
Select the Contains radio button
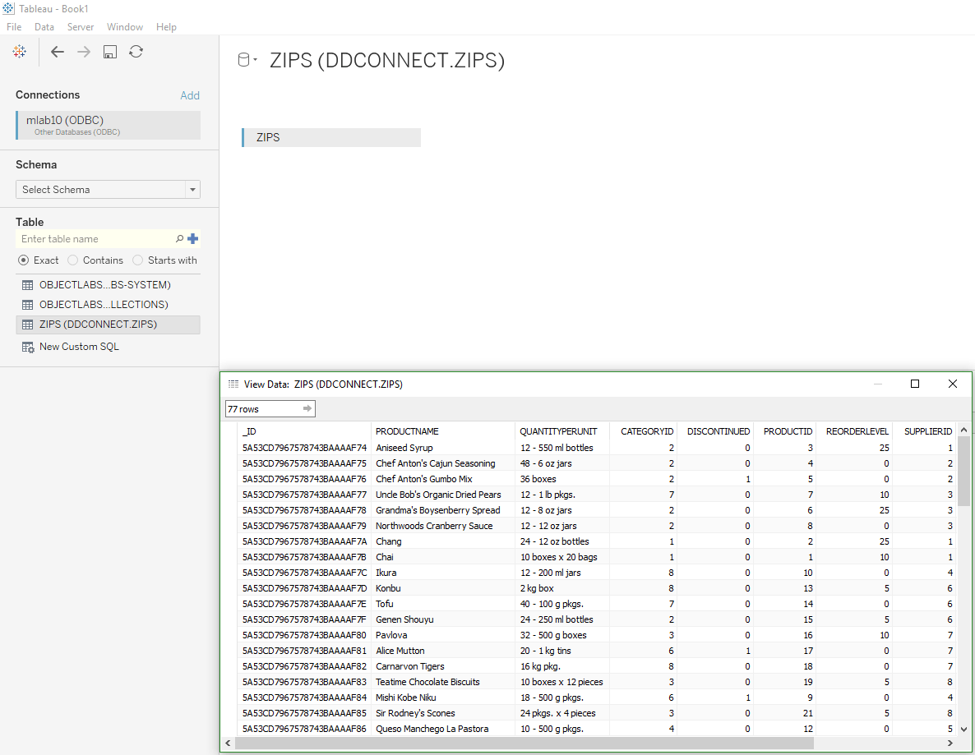pos(72,260)
